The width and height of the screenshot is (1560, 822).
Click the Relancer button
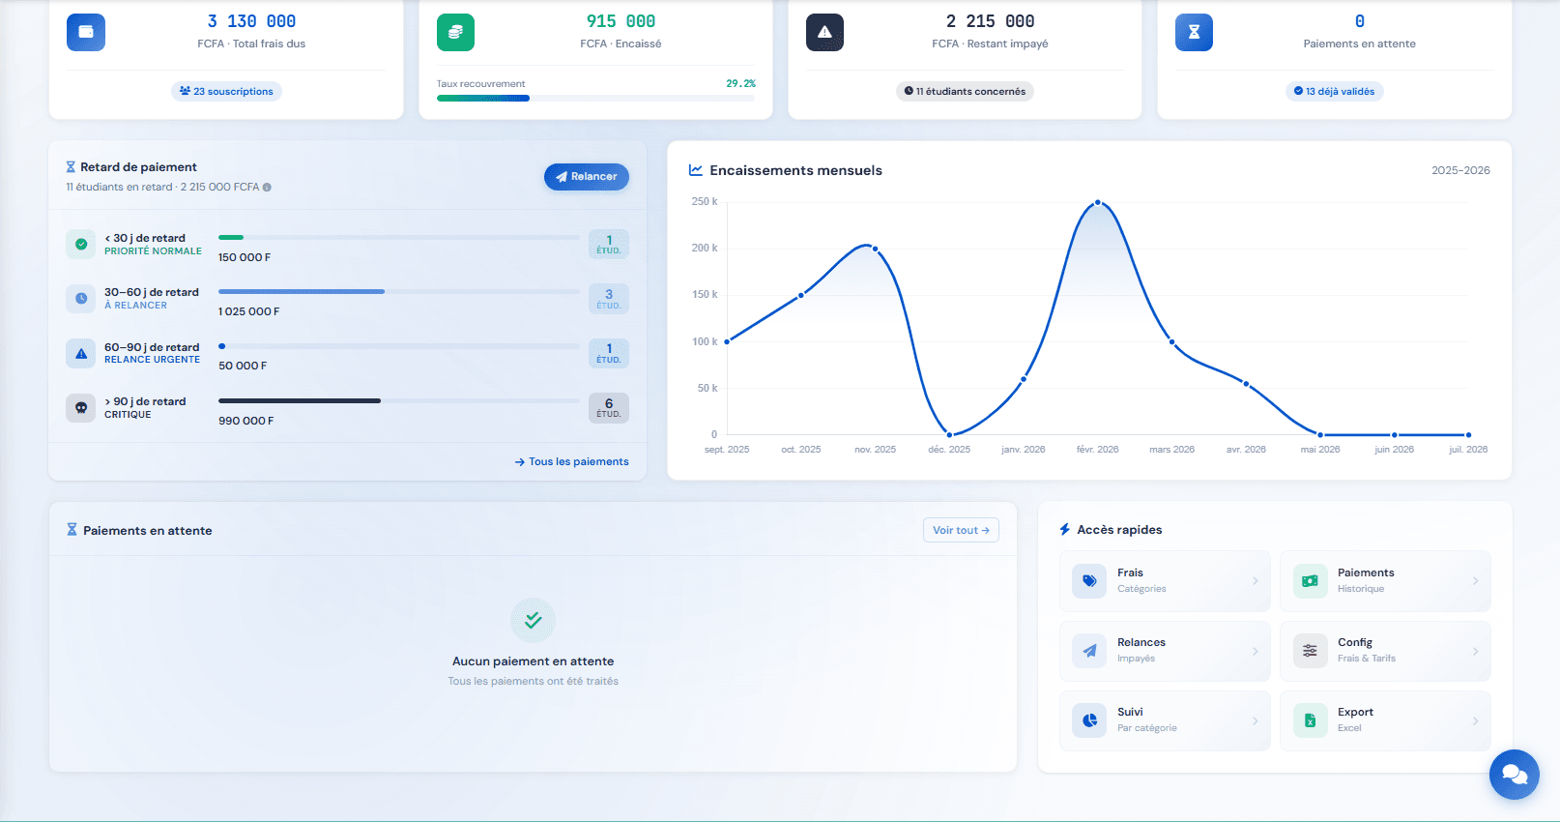(587, 177)
